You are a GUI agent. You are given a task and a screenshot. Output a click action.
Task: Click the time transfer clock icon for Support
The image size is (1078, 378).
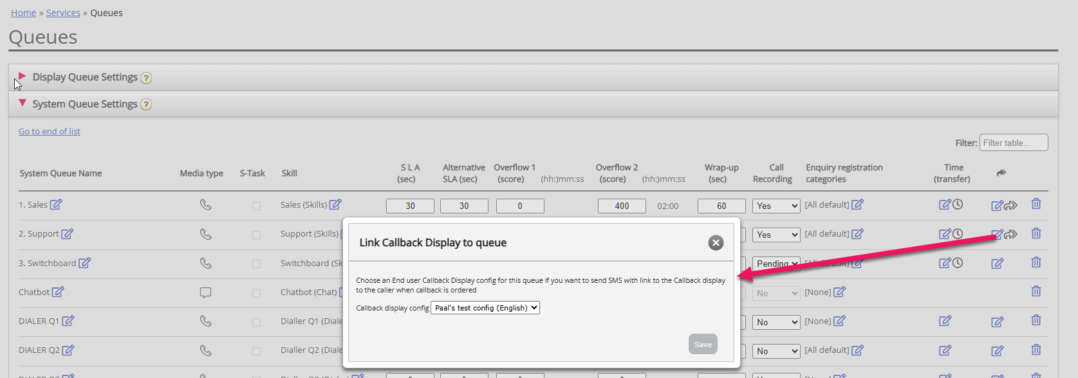(958, 234)
